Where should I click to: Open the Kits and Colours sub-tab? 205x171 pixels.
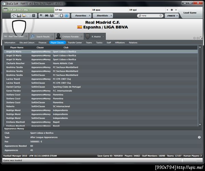pos(27,43)
